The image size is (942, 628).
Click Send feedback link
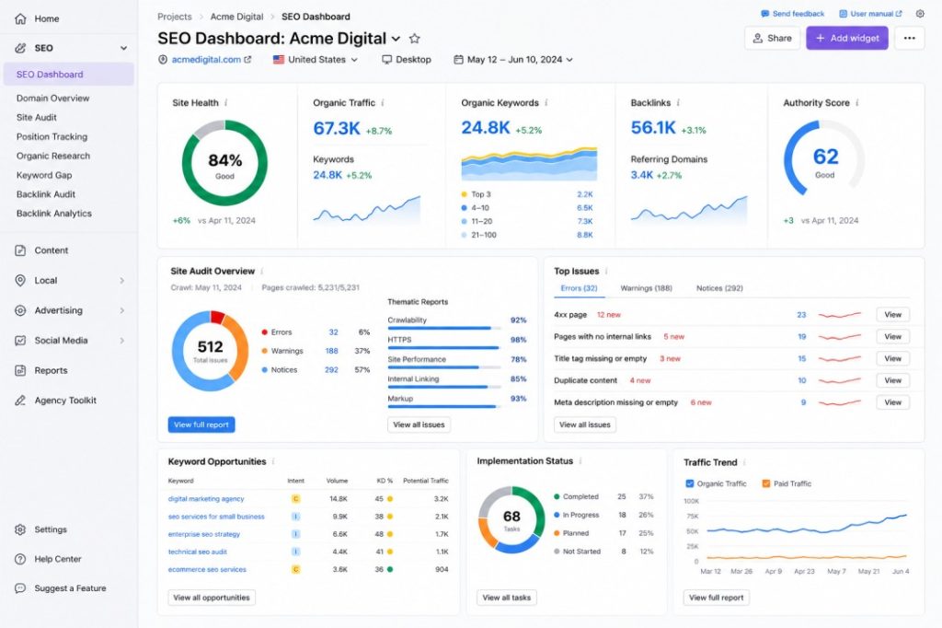792,13
